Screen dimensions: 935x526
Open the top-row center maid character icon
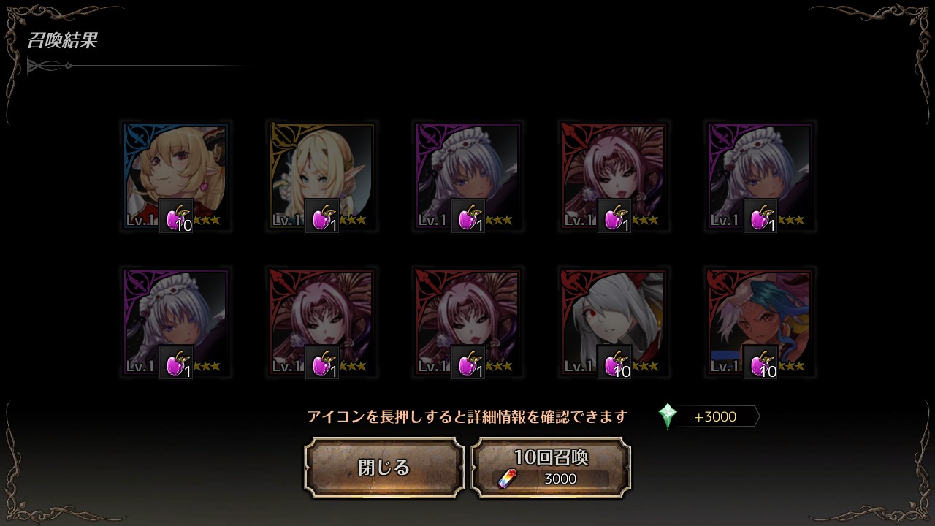(468, 177)
